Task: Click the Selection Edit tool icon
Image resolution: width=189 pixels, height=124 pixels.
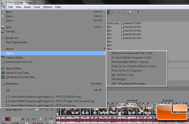Action: [x=118, y=12]
